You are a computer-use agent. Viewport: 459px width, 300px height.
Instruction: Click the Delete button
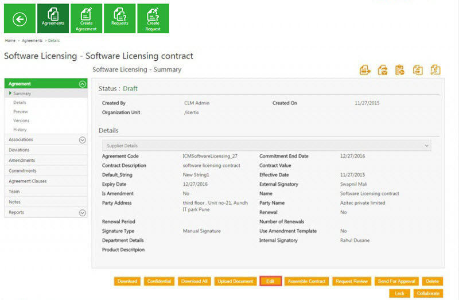click(x=433, y=281)
